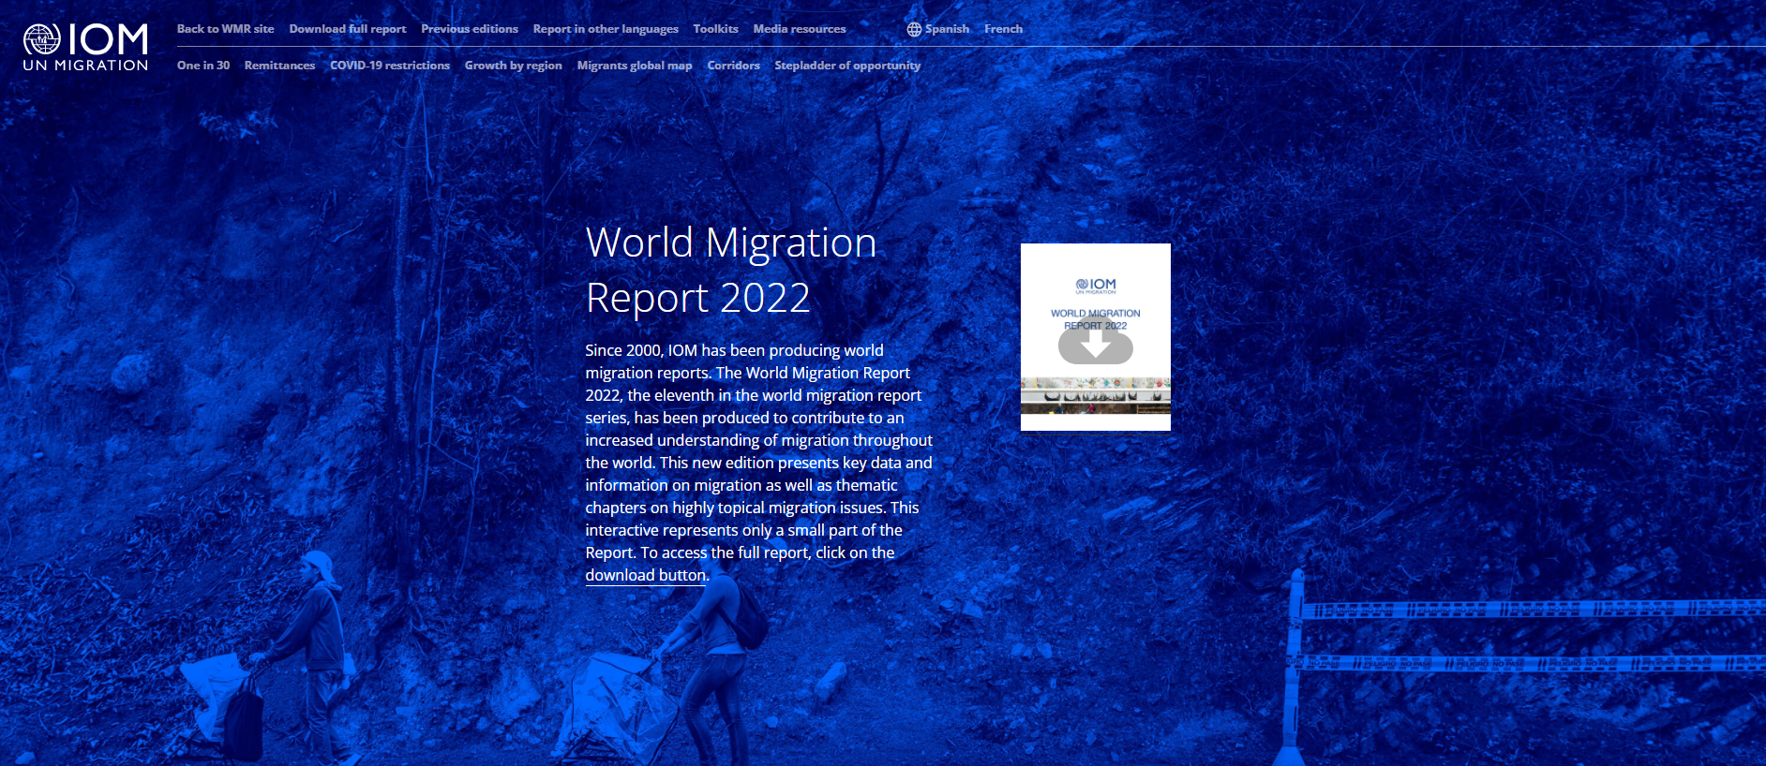Open the Back to WMR site link
This screenshot has width=1766, height=766.
[225, 29]
